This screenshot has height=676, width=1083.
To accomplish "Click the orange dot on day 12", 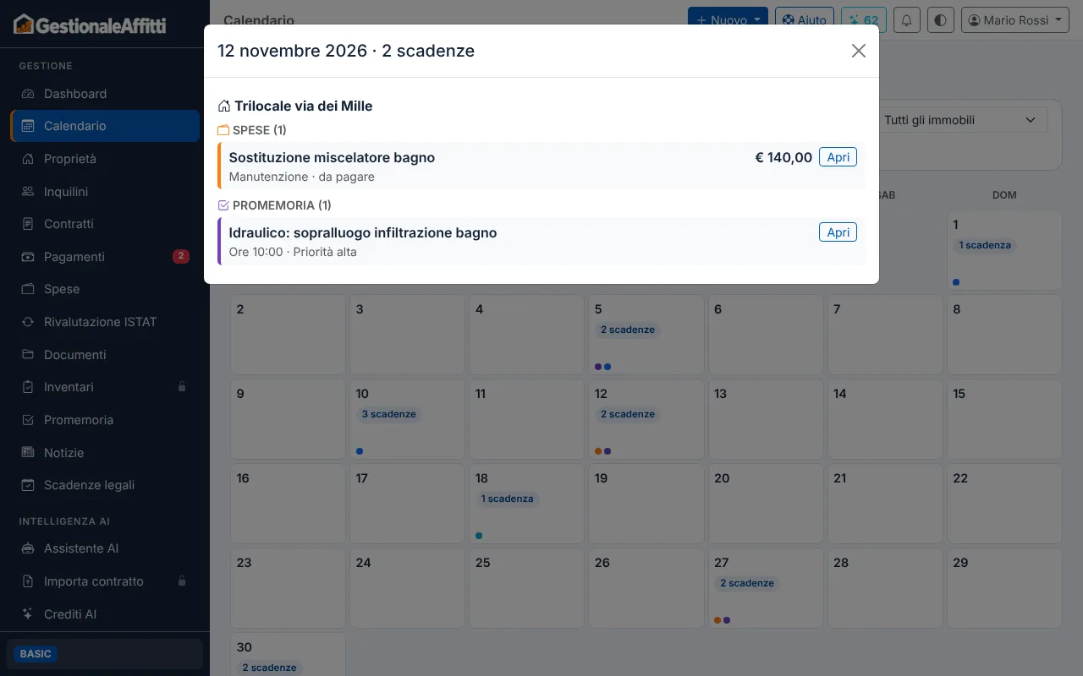I will click(x=598, y=451).
